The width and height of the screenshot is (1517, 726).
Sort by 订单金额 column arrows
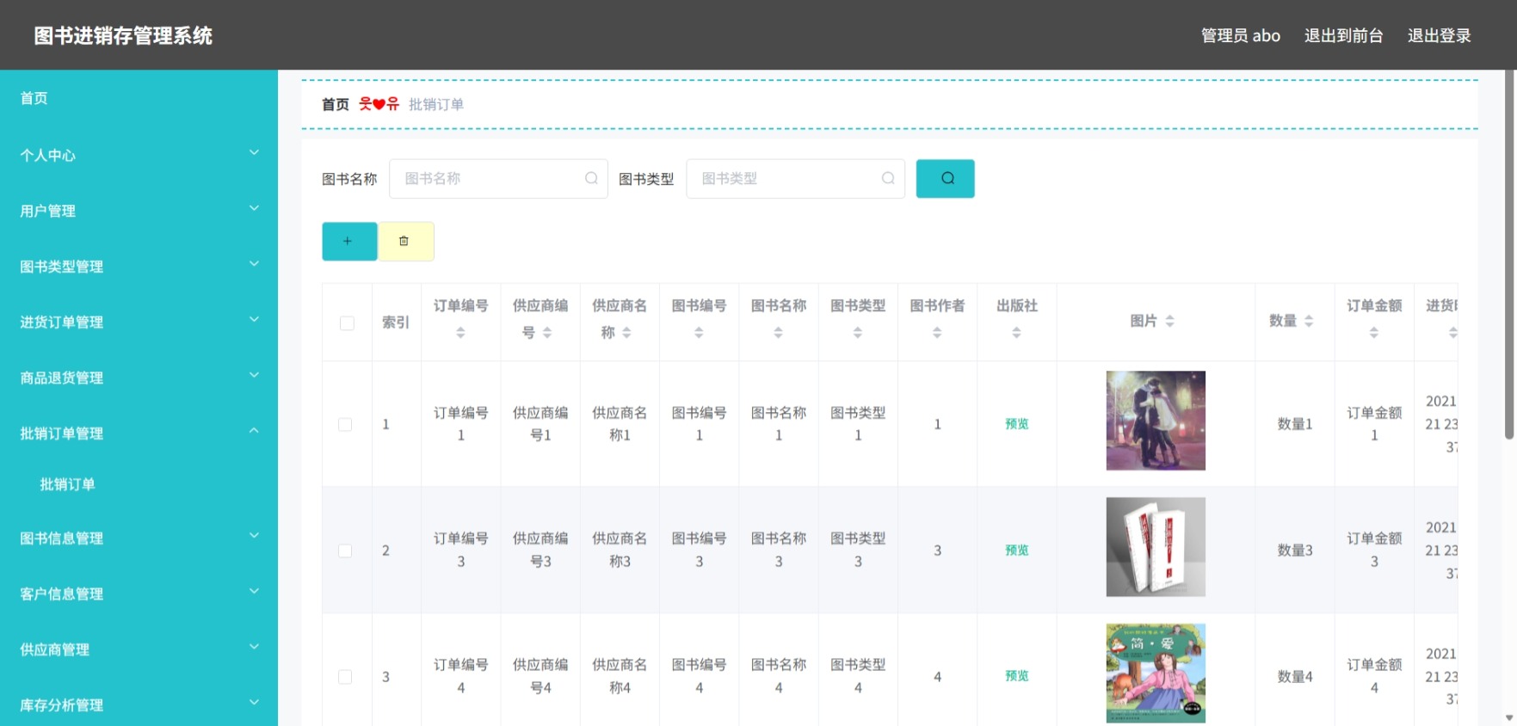coord(1374,332)
